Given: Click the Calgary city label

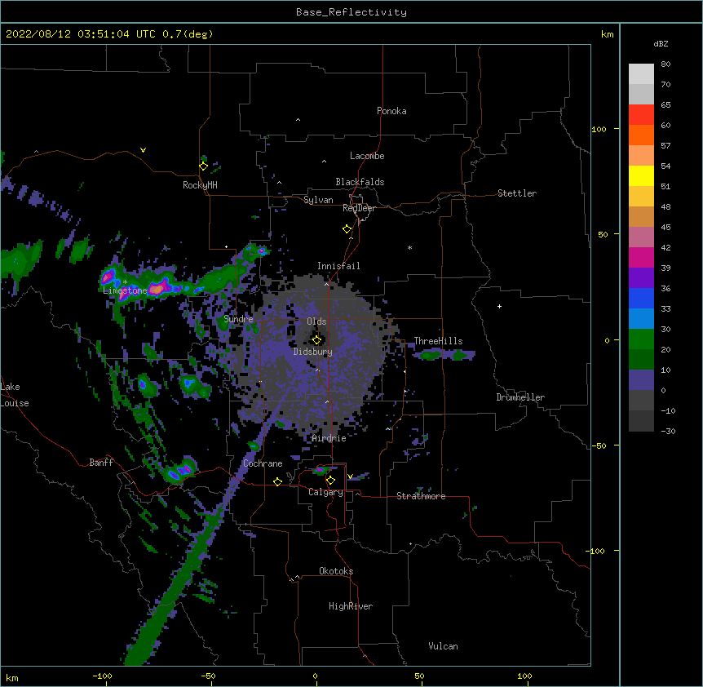Looking at the screenshot, I should [x=325, y=492].
